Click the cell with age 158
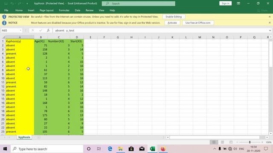The image size is (273, 153). 41,49
